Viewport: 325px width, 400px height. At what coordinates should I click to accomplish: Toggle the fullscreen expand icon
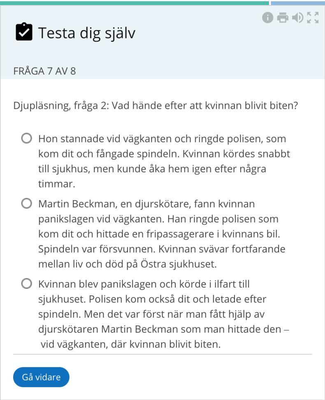click(313, 18)
